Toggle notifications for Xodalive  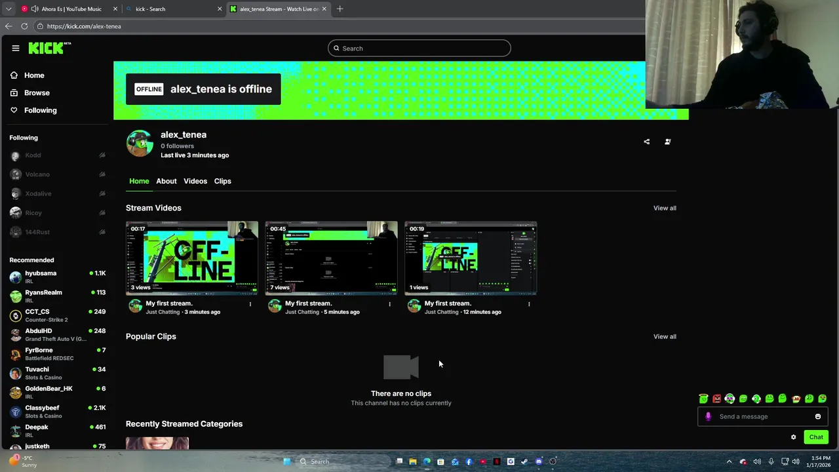pos(102,193)
